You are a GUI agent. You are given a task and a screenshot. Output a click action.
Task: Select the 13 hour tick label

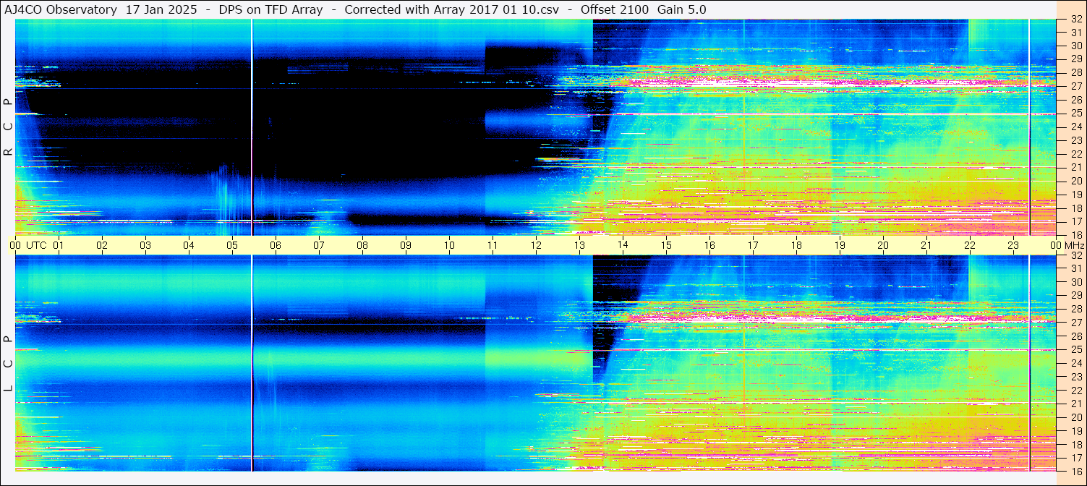pos(579,246)
